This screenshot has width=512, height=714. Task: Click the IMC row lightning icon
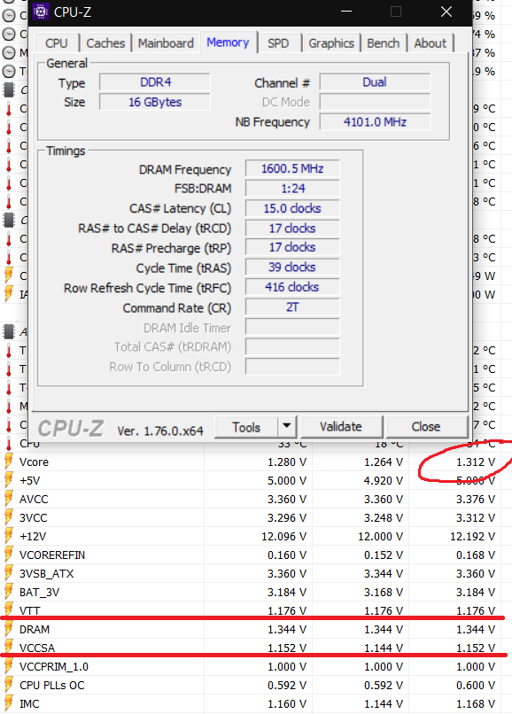tap(9, 704)
